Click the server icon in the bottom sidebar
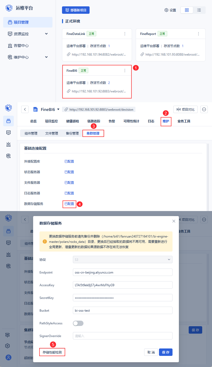The image size is (212, 367). 8,335
